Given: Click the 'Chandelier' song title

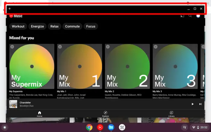Looking at the screenshot, I should point(25,102).
